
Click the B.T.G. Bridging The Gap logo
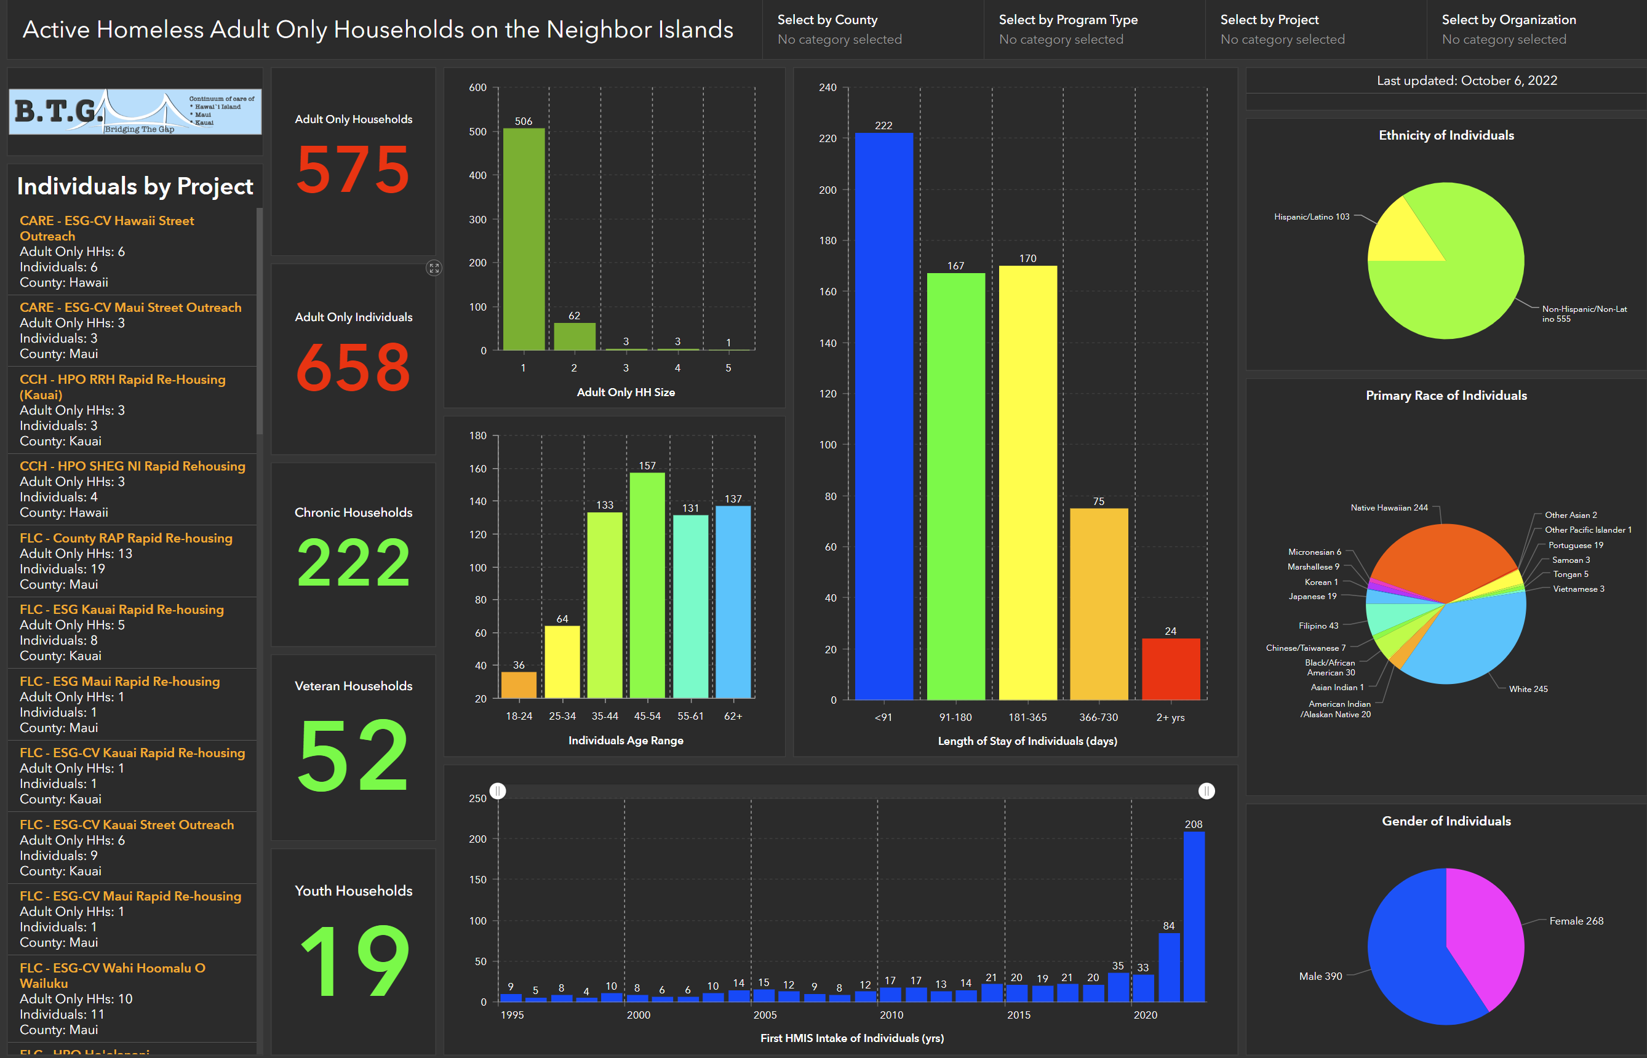[135, 111]
